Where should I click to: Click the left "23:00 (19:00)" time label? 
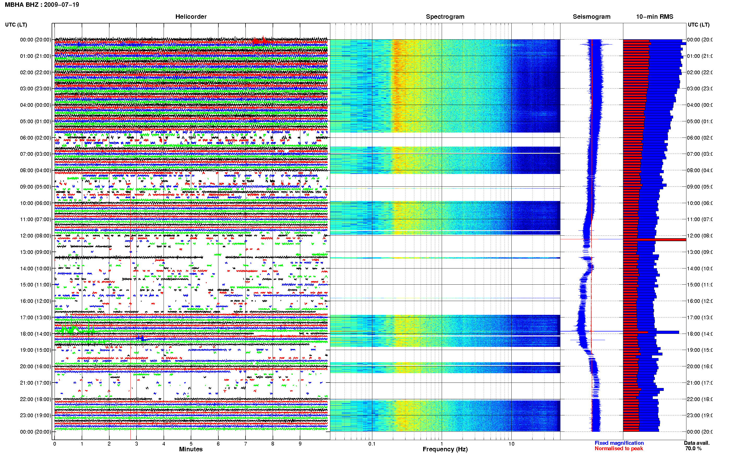(x=35, y=416)
